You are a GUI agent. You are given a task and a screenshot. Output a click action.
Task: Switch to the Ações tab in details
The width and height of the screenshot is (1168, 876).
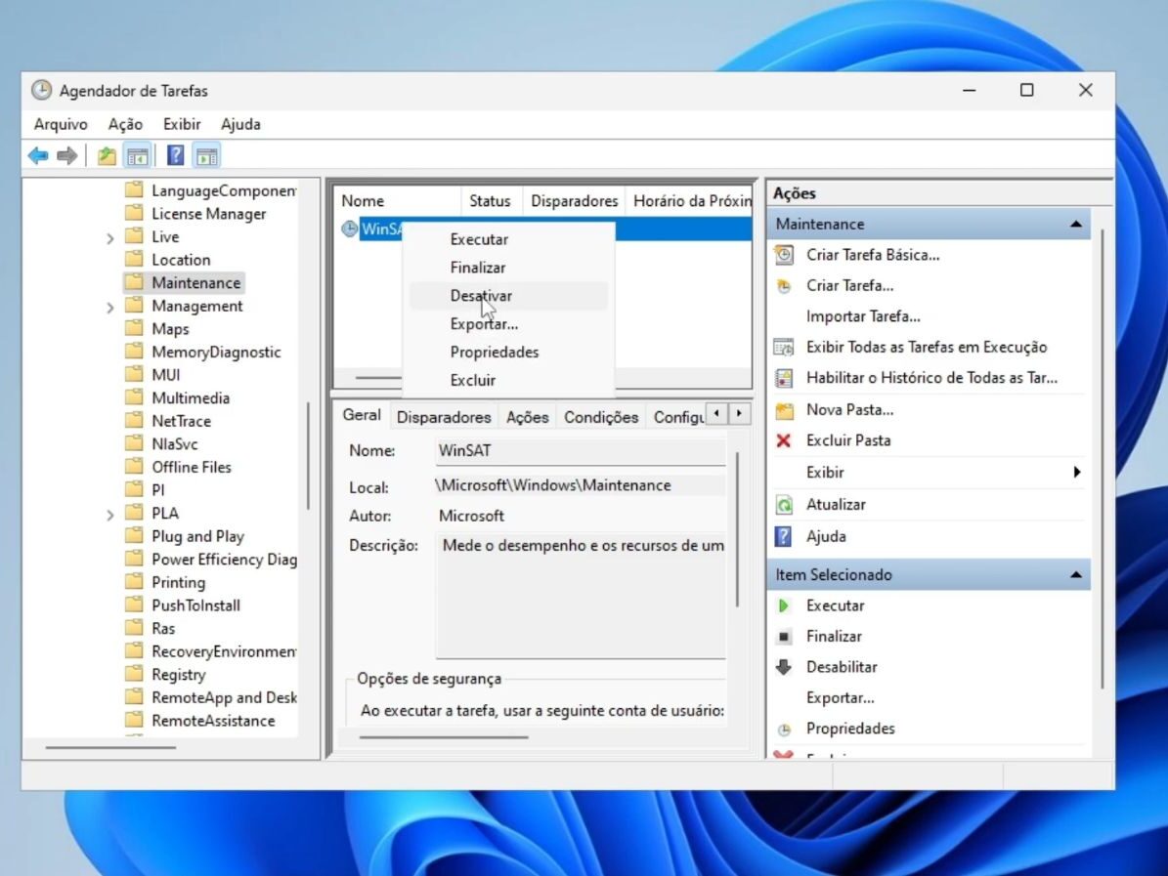[x=528, y=417]
